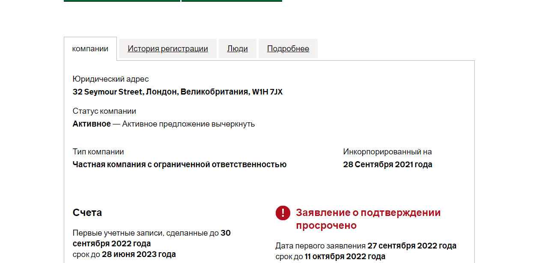Image resolution: width=539 pixels, height=263 pixels.
Task: Click the address 32 Seymour Street text
Action: 178,92
